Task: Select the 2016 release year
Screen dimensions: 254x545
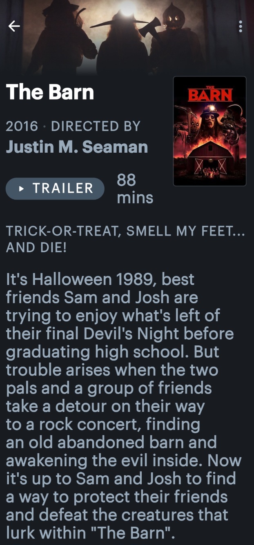Action: point(22,126)
